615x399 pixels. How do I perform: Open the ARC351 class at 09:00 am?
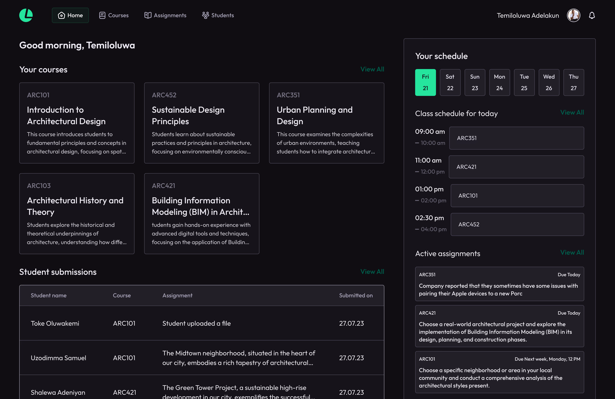pyautogui.click(x=516, y=138)
